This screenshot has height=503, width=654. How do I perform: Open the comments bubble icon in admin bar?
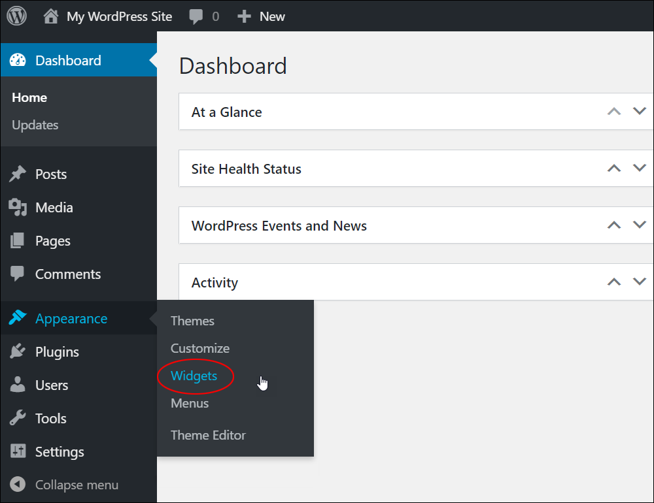[196, 17]
